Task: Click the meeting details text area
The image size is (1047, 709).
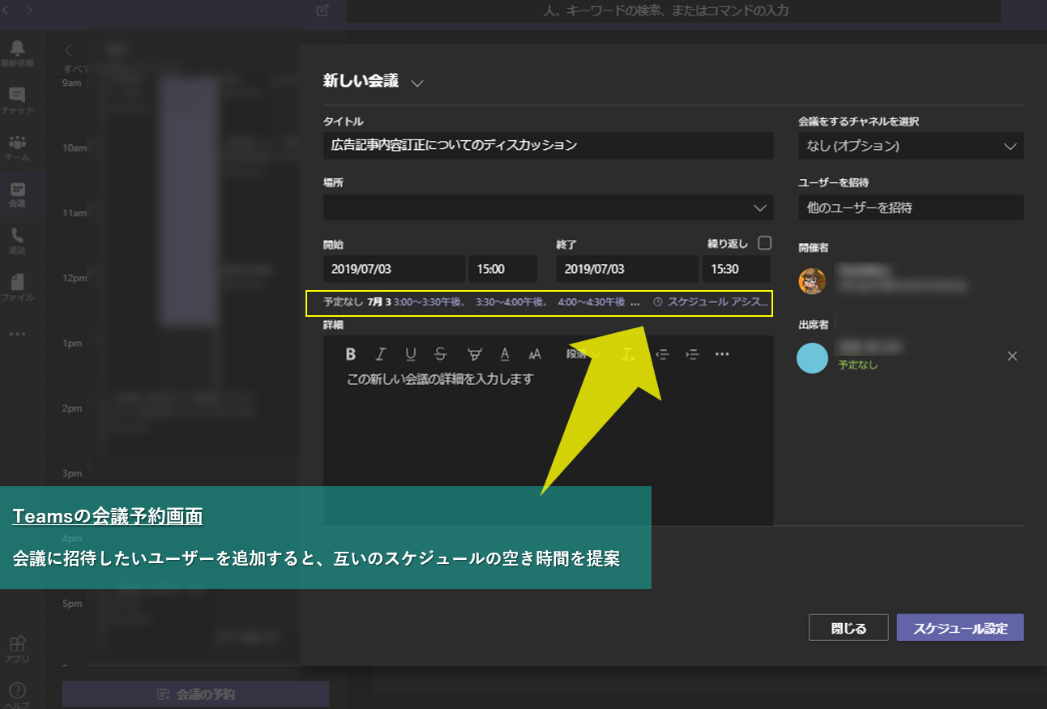Action: [549, 446]
